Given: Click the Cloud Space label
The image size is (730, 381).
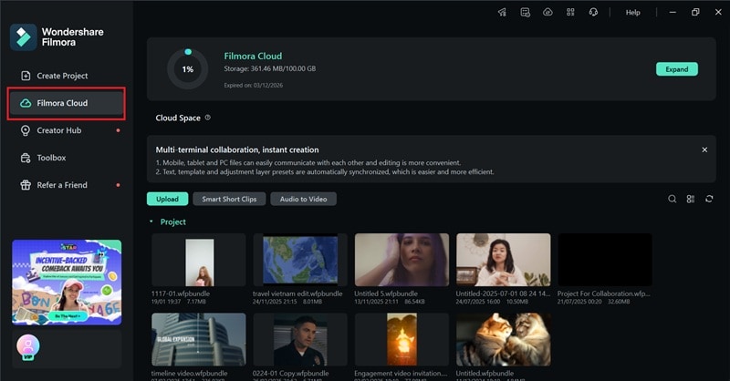Looking at the screenshot, I should 178,118.
